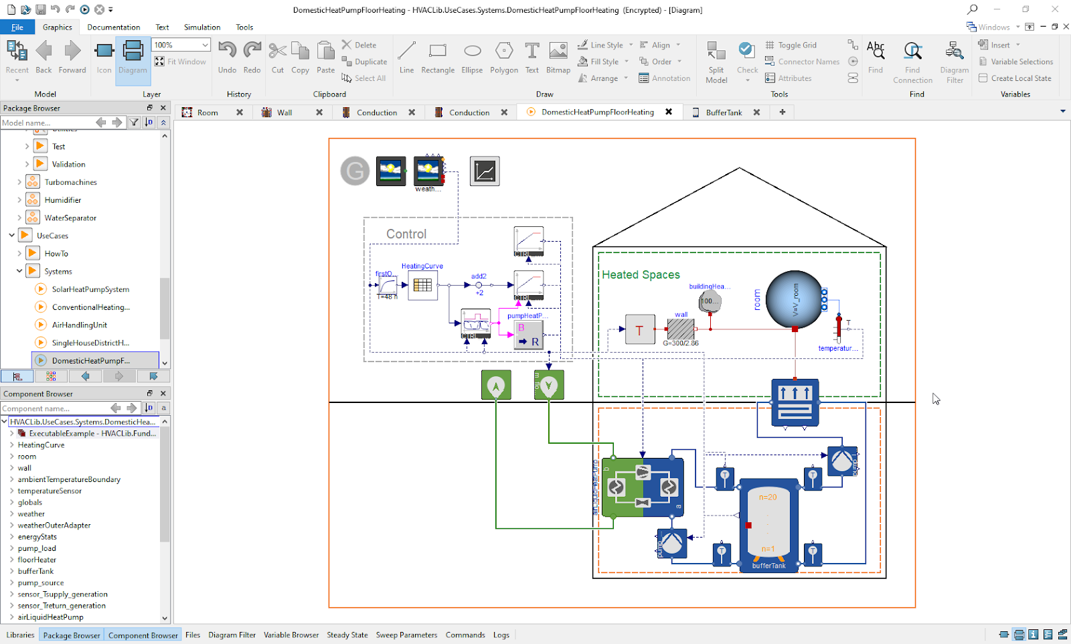Click Create Local State button
1071x644 pixels.
click(1015, 78)
